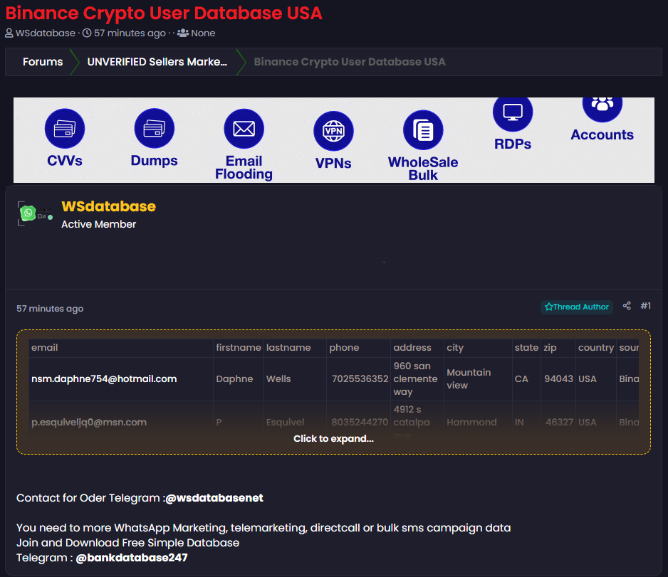
Task: Click the user icon beside WSdatabase in header
Action: [9, 33]
